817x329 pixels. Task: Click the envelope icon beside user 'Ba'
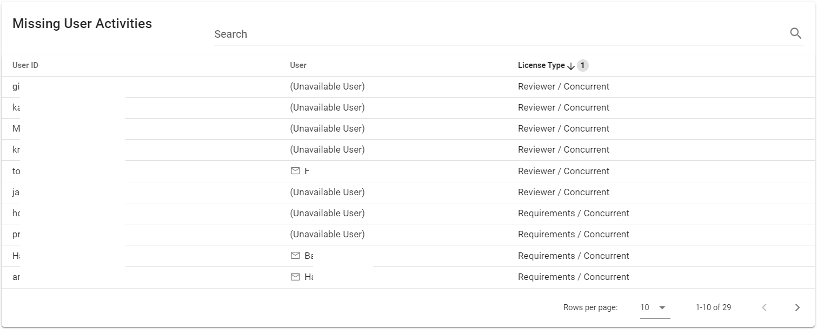(294, 256)
